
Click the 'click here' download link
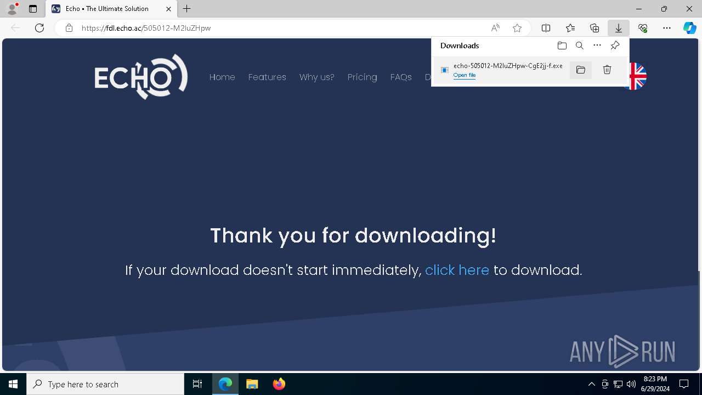point(457,270)
